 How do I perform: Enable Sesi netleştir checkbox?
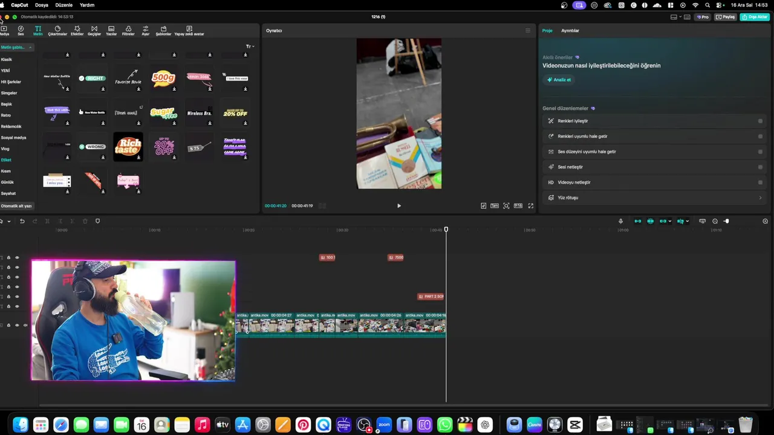click(760, 167)
